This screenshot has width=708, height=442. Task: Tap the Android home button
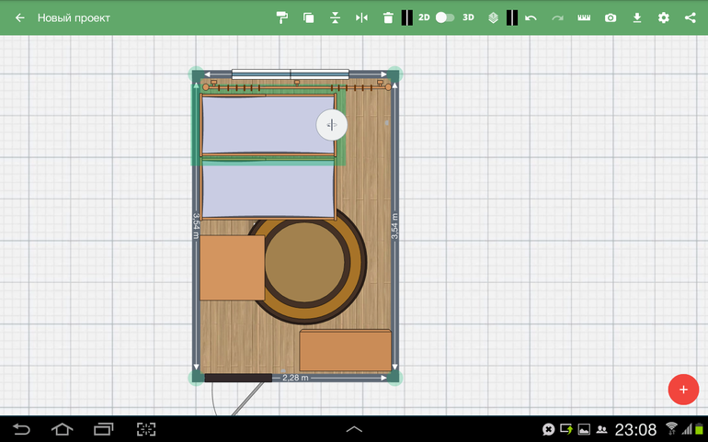tap(62, 429)
